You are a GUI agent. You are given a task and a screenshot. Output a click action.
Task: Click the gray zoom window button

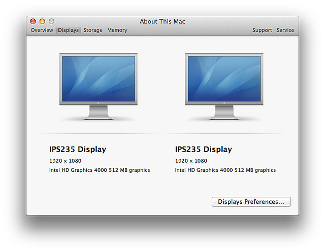[x=52, y=21]
